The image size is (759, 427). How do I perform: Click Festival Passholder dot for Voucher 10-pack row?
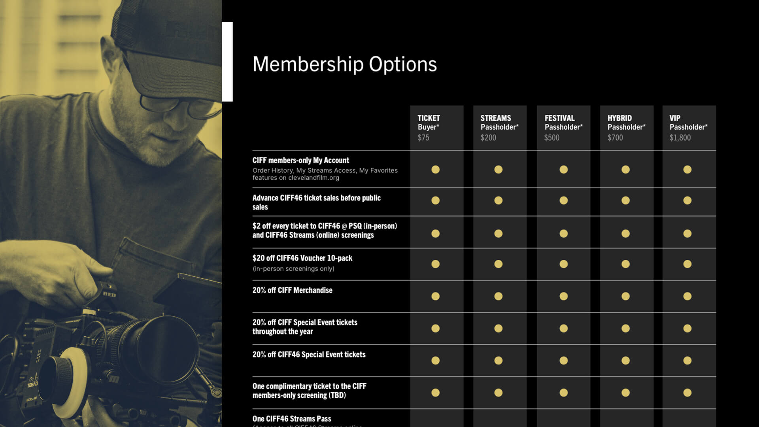(564, 264)
